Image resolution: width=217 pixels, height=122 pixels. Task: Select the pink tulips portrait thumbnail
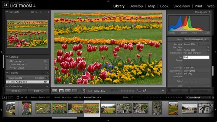point(27,108)
